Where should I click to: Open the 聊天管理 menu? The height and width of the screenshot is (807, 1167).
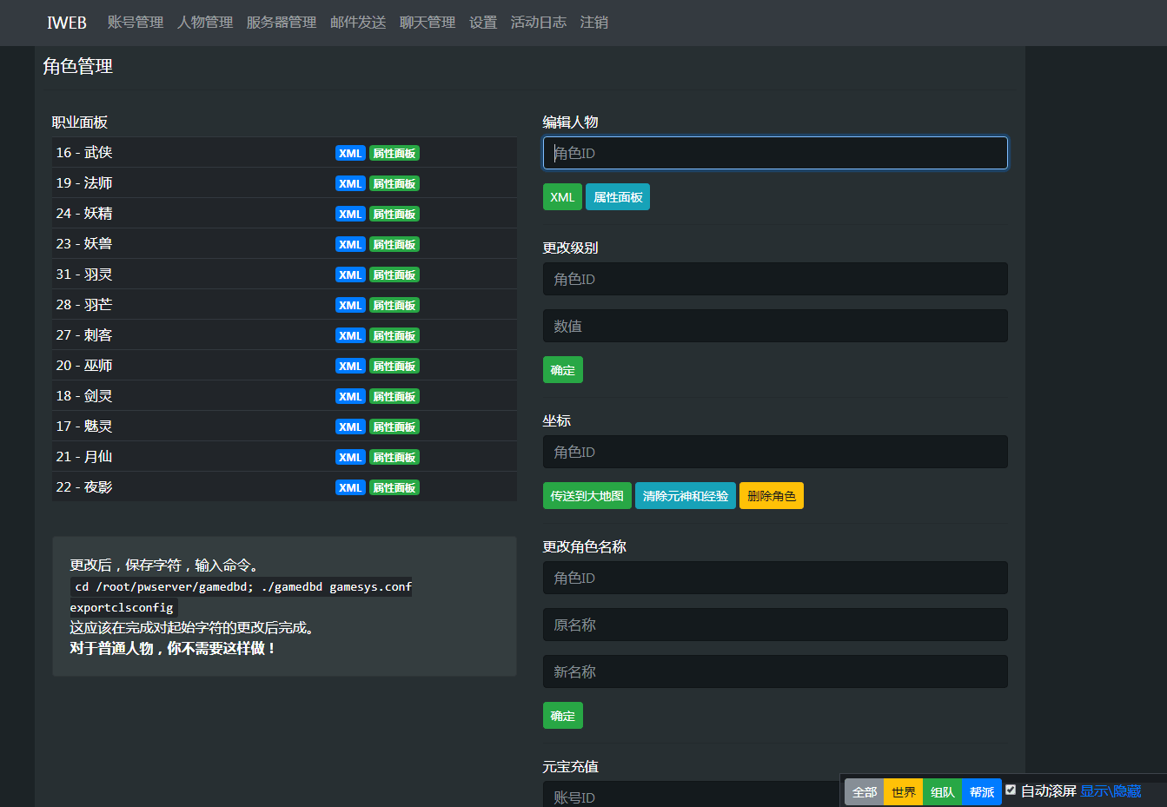click(428, 23)
